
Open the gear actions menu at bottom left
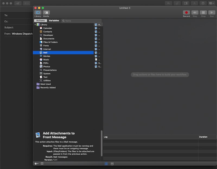(x=37, y=164)
